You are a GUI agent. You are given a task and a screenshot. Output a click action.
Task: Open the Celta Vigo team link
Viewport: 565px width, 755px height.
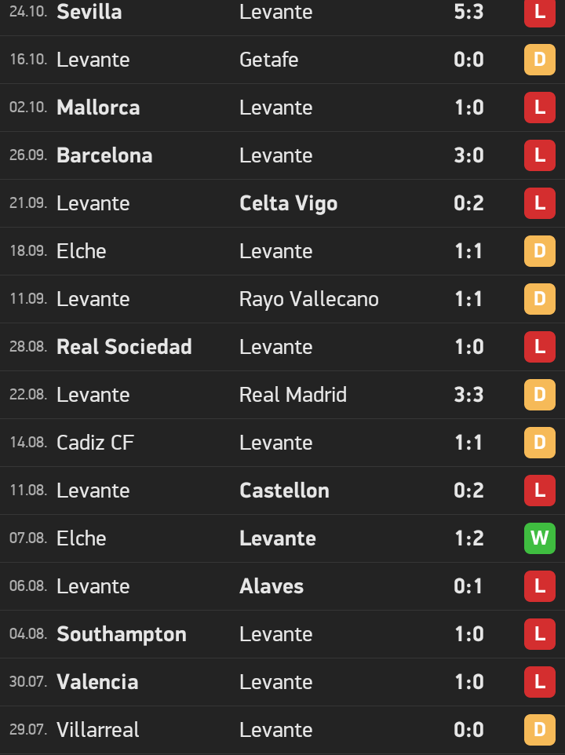tap(288, 203)
